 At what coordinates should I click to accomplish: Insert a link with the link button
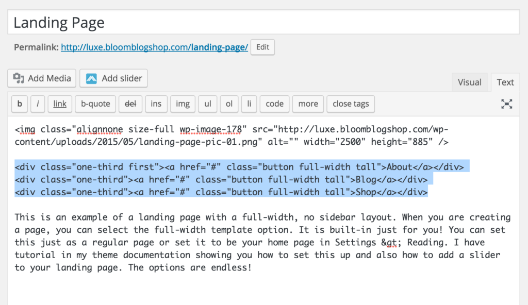[x=60, y=104]
